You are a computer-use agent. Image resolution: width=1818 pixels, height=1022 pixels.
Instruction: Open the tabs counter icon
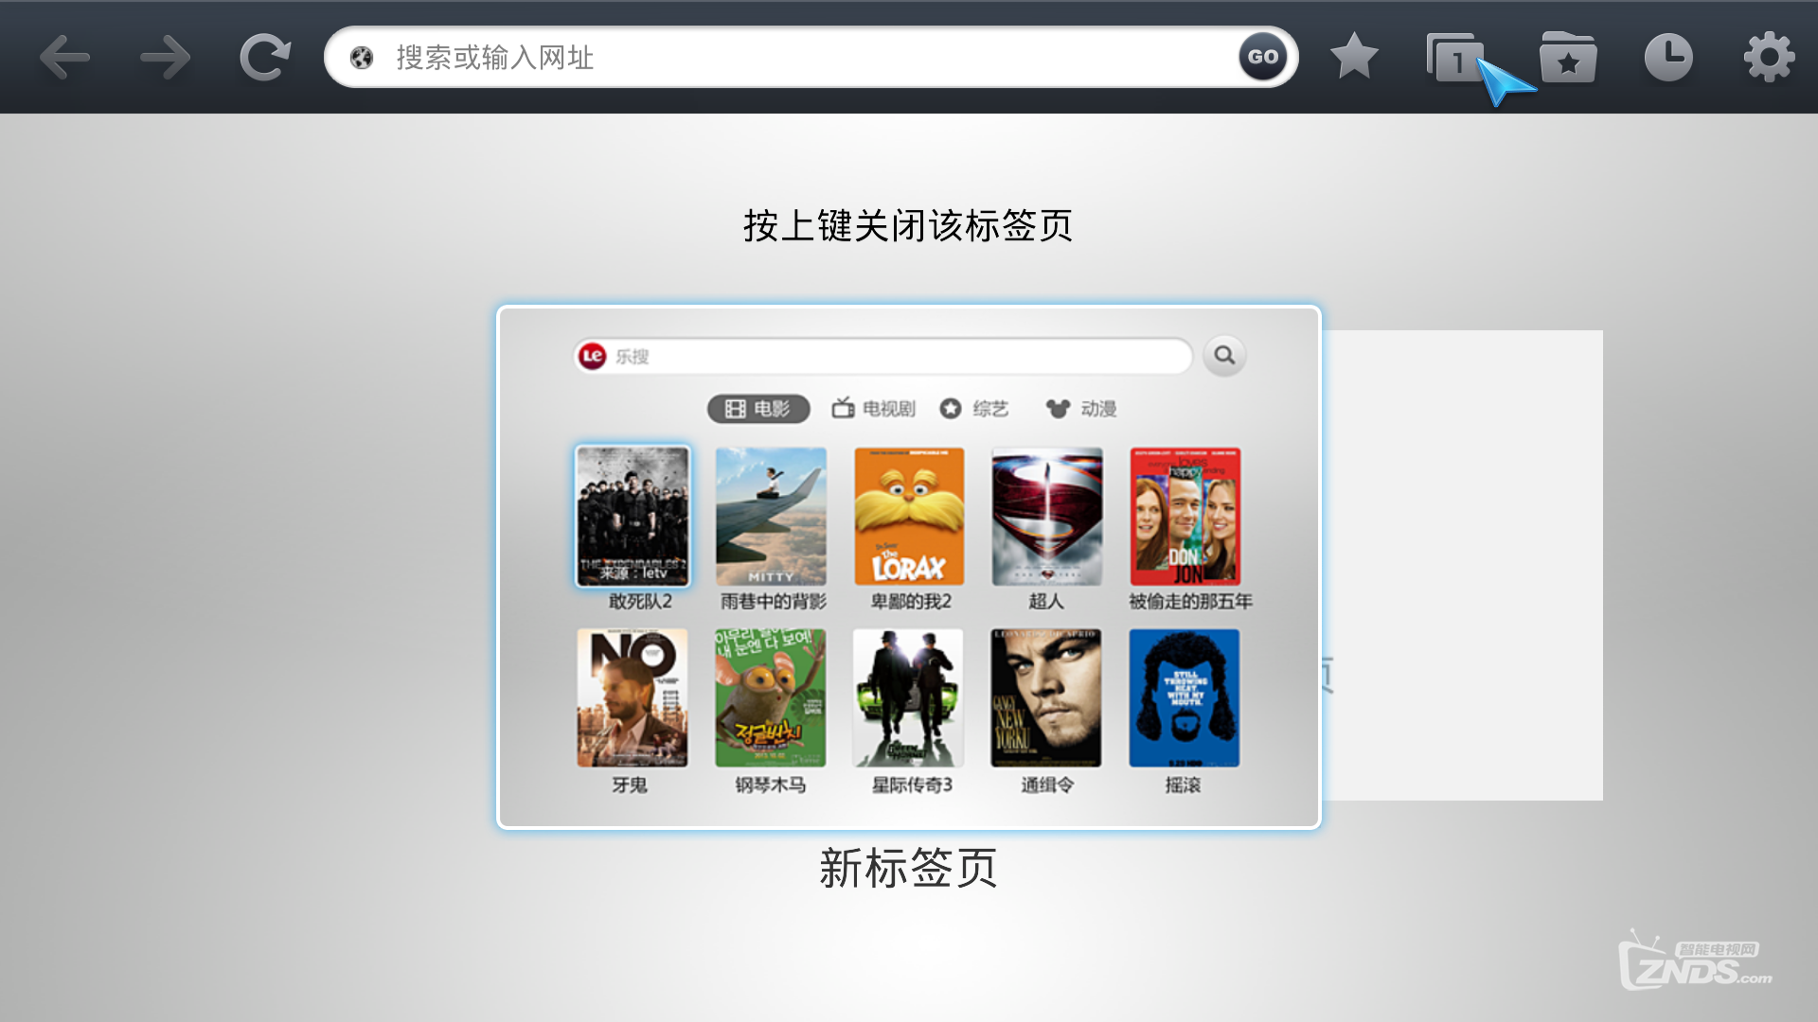tap(1455, 58)
